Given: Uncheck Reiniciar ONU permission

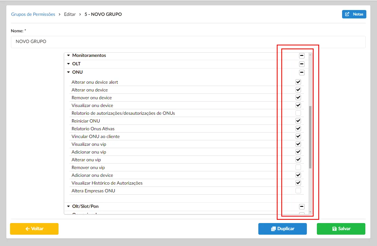Looking at the screenshot, I should (x=298, y=121).
